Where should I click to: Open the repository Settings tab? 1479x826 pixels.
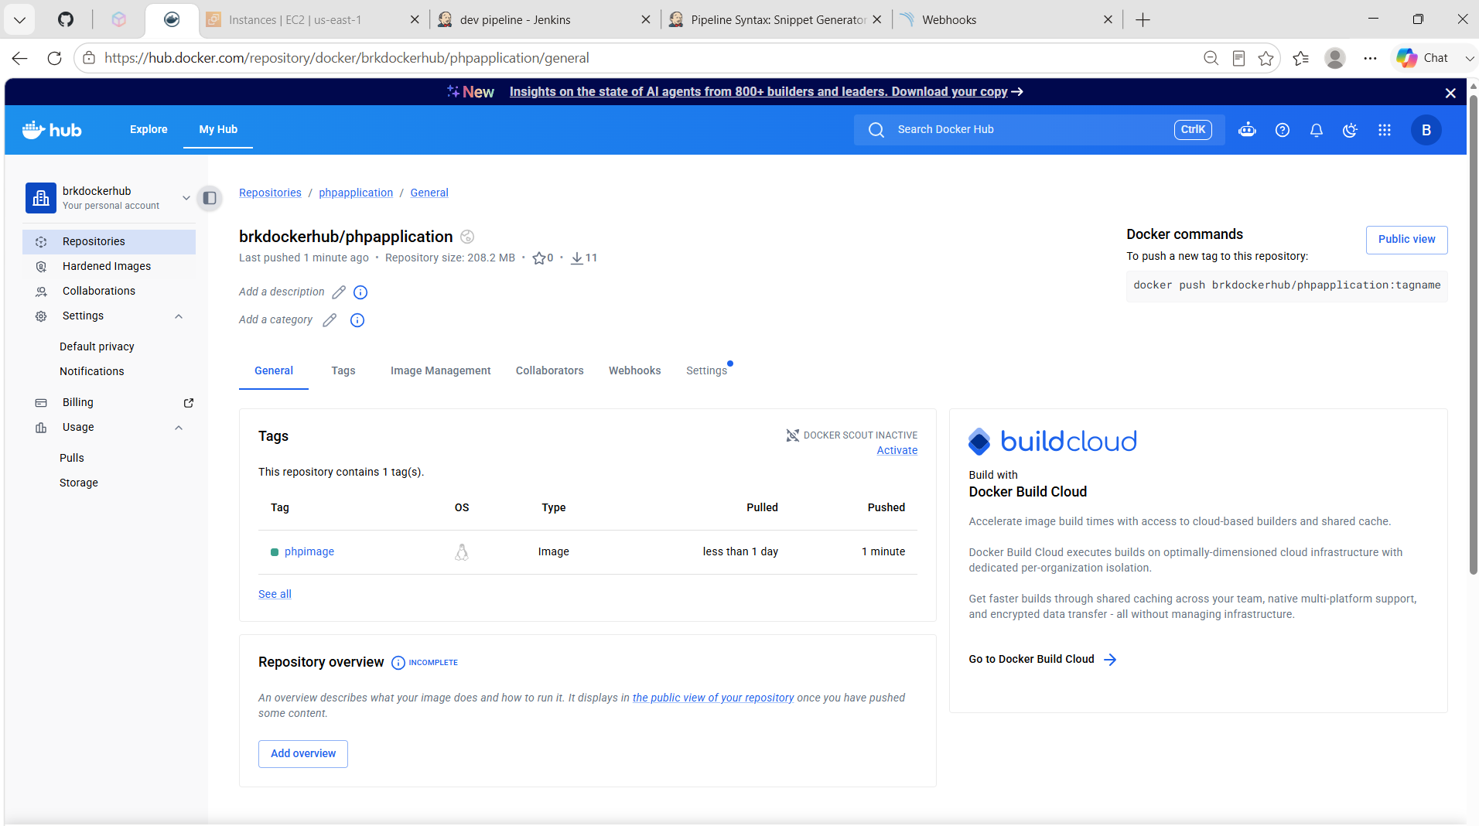click(x=706, y=371)
